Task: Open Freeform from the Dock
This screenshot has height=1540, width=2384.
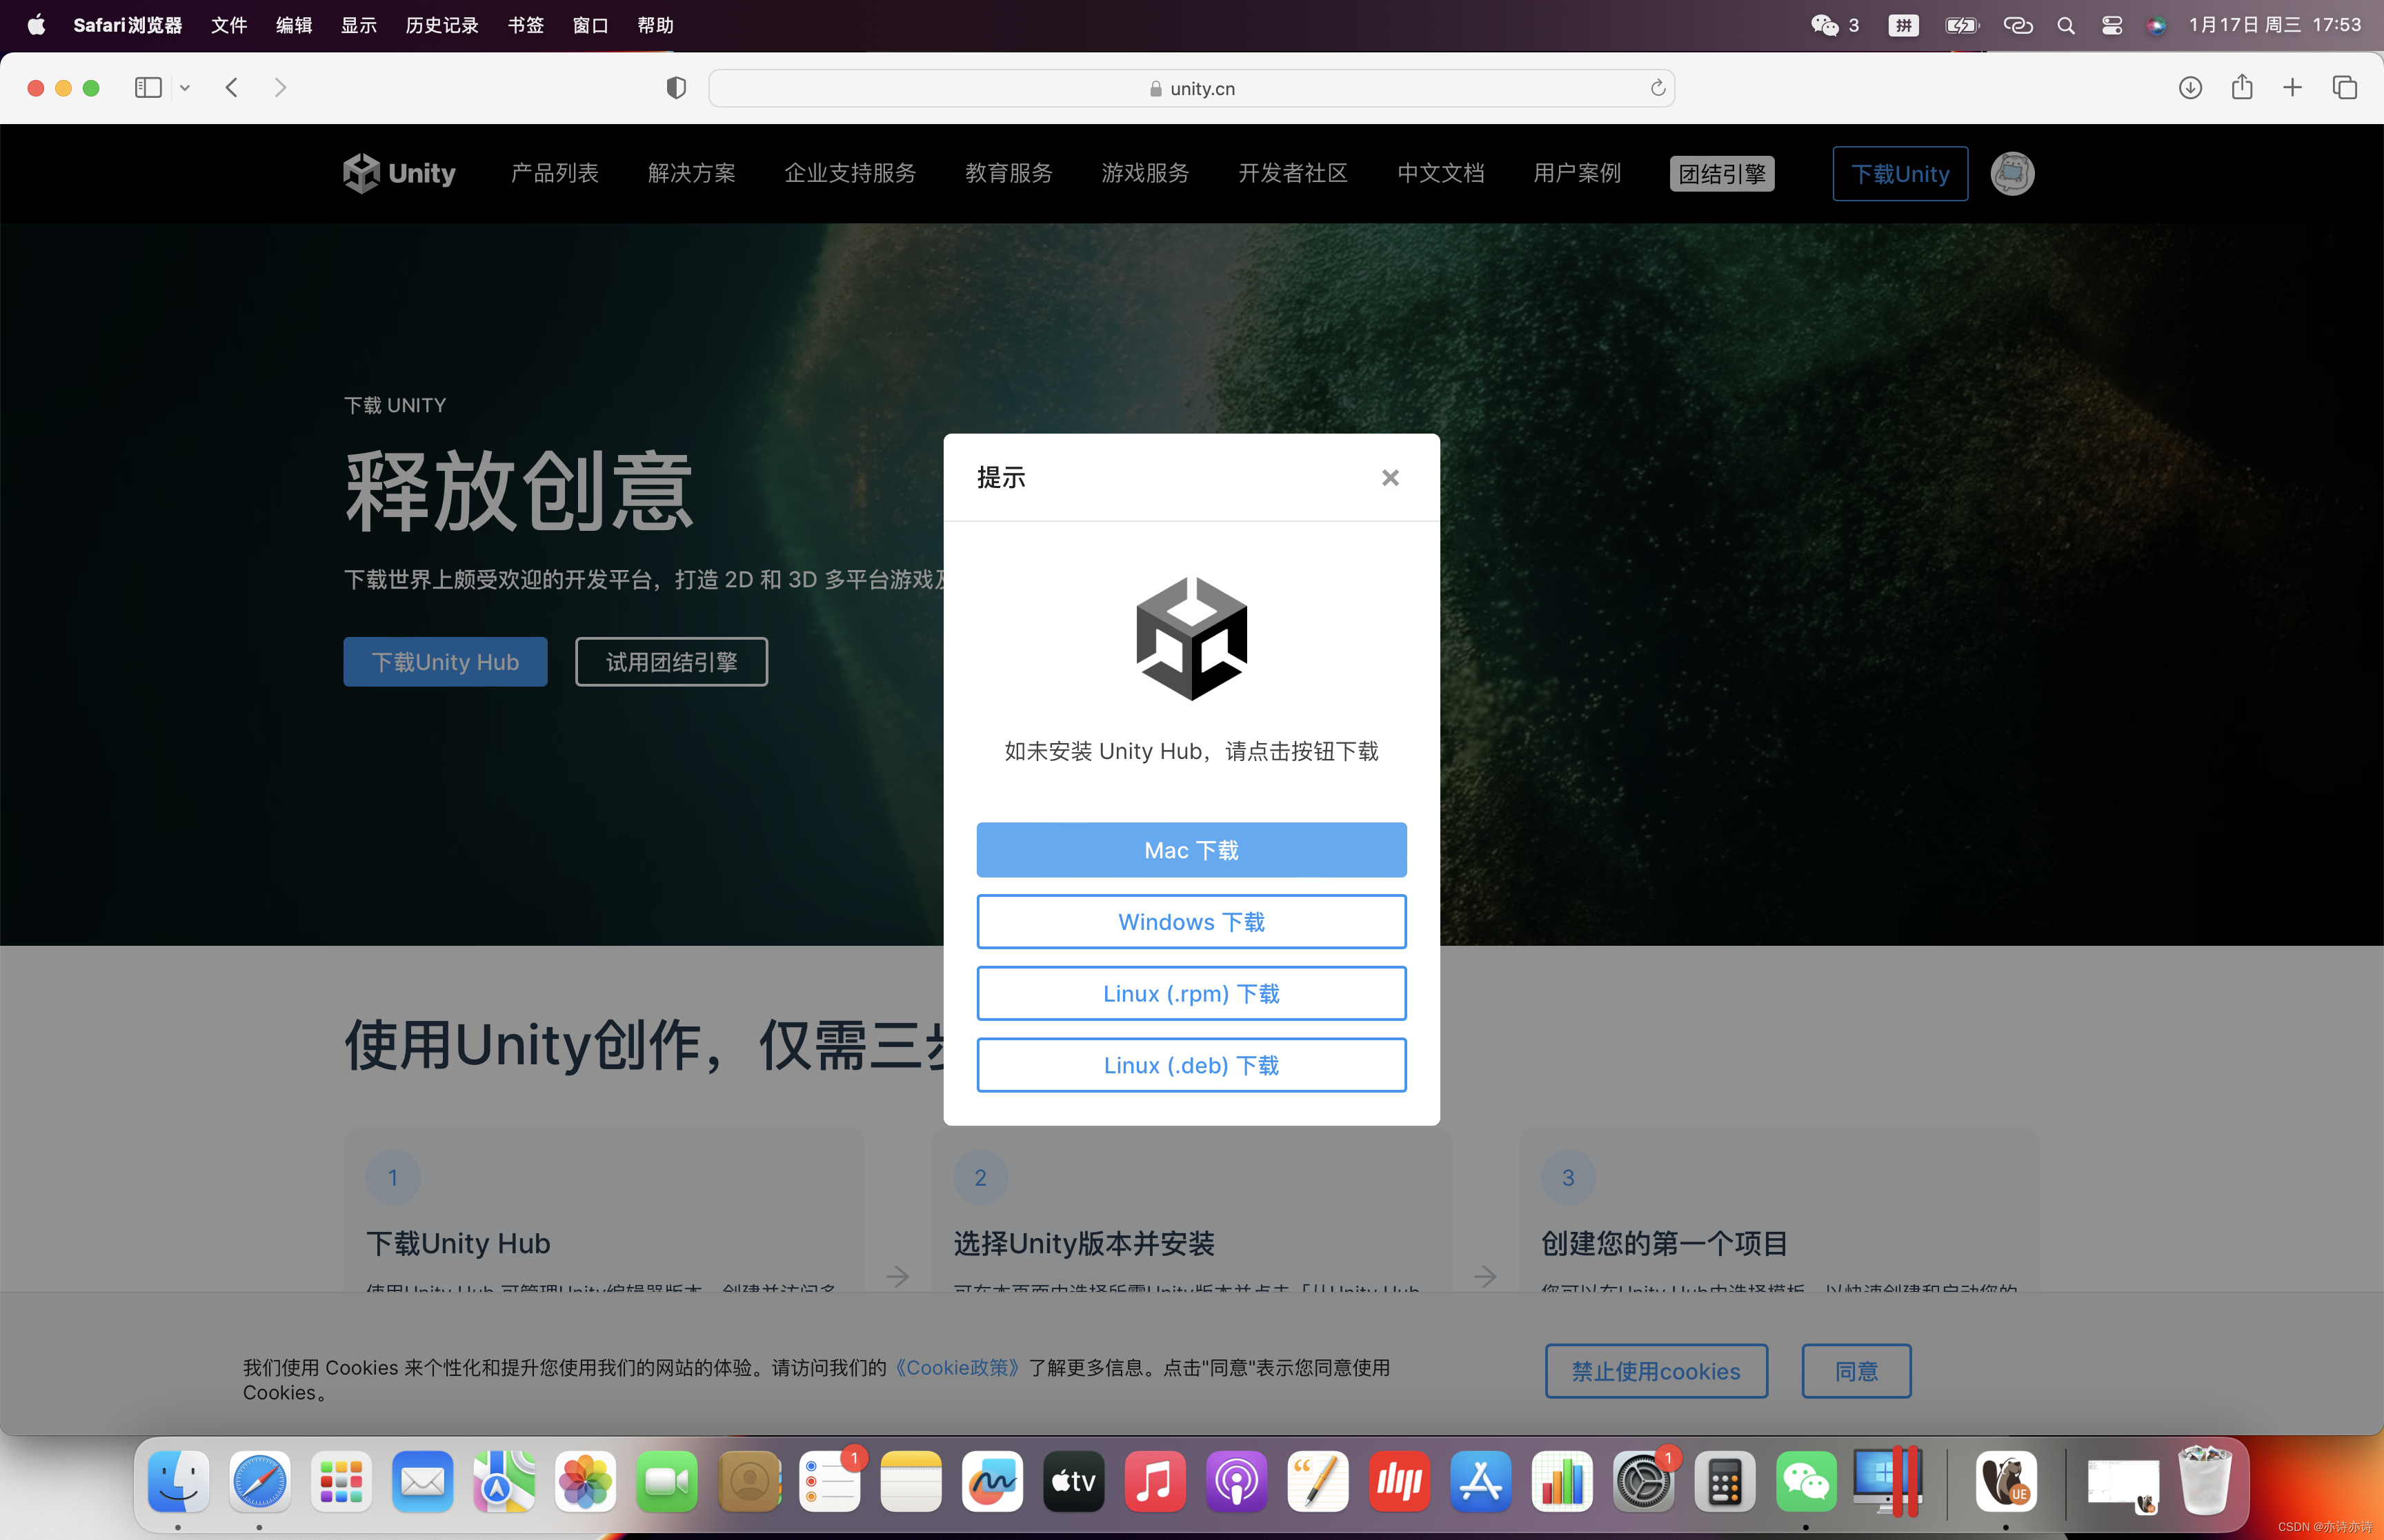Action: pyautogui.click(x=991, y=1481)
